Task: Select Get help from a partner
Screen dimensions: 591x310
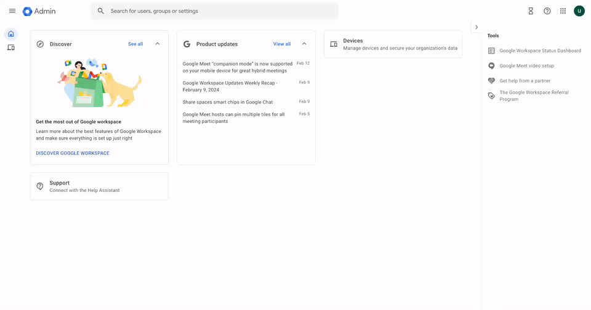Action: [x=525, y=81]
